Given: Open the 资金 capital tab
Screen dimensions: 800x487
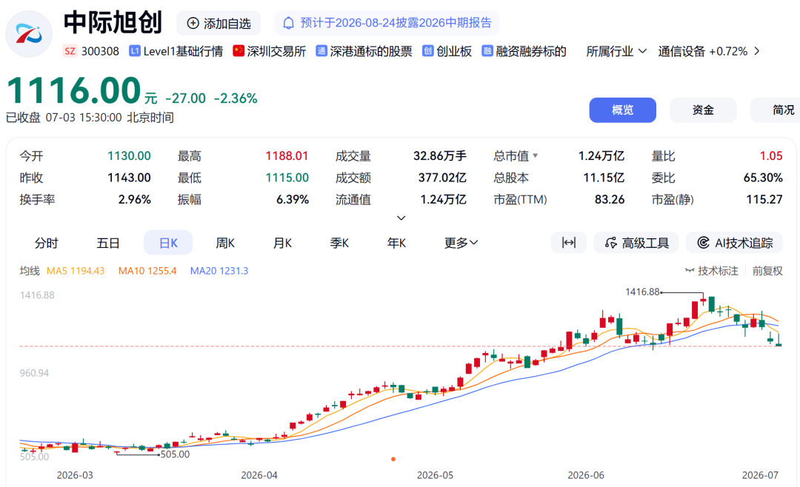Looking at the screenshot, I should pos(703,110).
